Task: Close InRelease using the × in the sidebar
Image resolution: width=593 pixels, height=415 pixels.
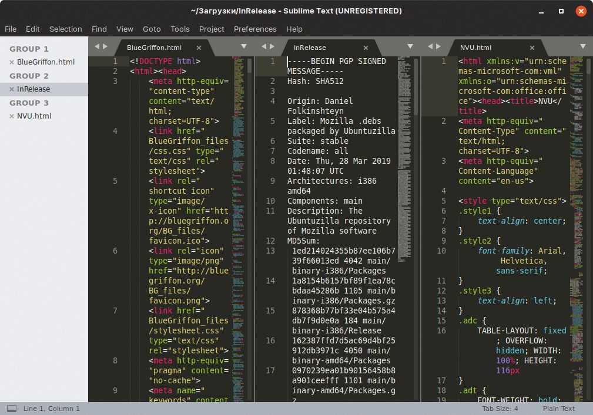Action: [11, 88]
